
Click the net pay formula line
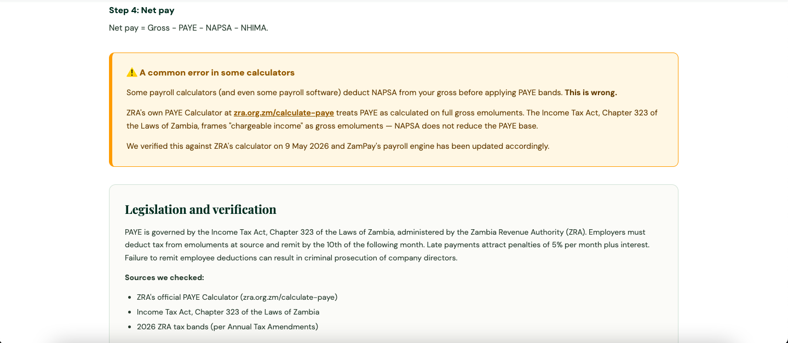[188, 28]
